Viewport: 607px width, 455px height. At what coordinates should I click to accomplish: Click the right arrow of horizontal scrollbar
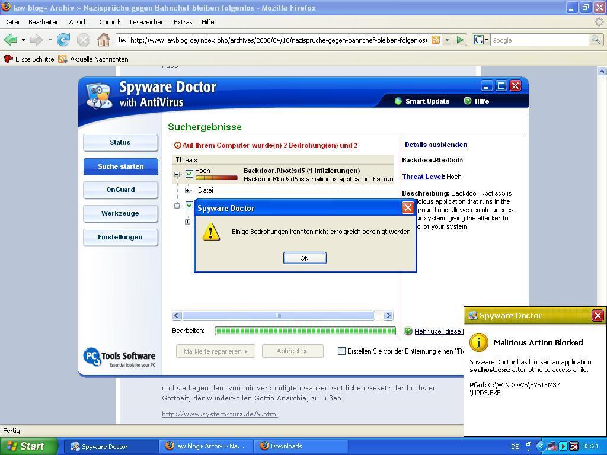click(388, 315)
